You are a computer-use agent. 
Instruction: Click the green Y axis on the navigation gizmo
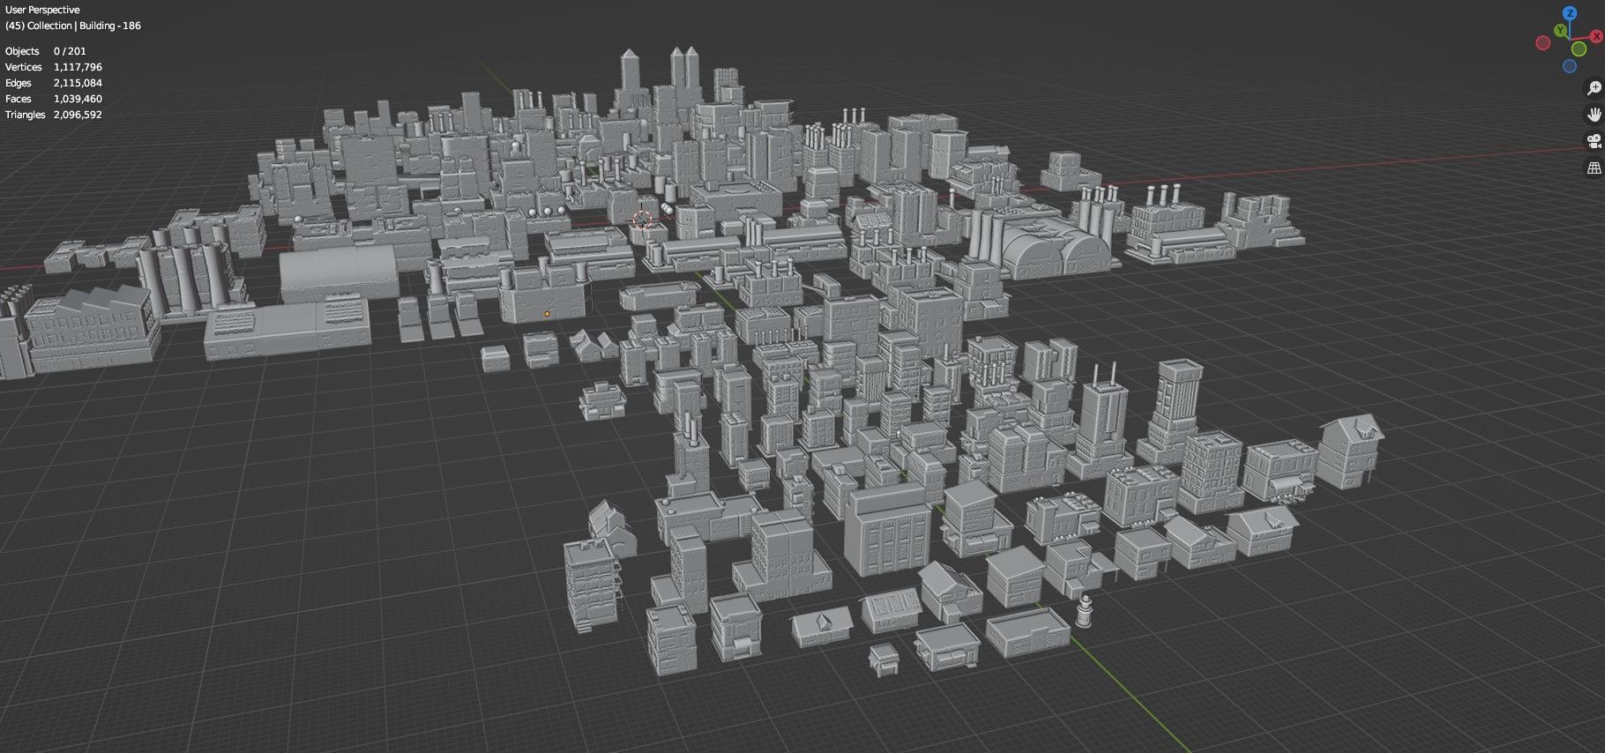tap(1560, 31)
